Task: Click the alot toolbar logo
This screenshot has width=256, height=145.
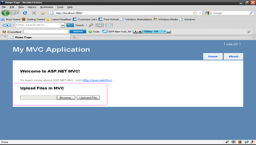Action: (7, 25)
